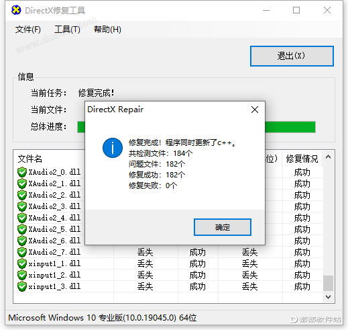The width and height of the screenshot is (348, 330).
Task: Click the shield icon beside XAudio2_1.dll
Action: pos(22,183)
